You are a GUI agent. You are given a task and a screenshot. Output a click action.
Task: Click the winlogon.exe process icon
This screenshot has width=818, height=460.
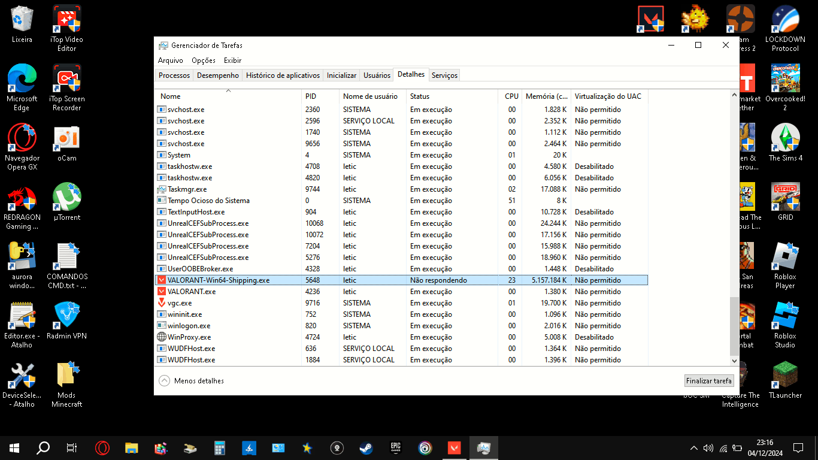(x=162, y=325)
